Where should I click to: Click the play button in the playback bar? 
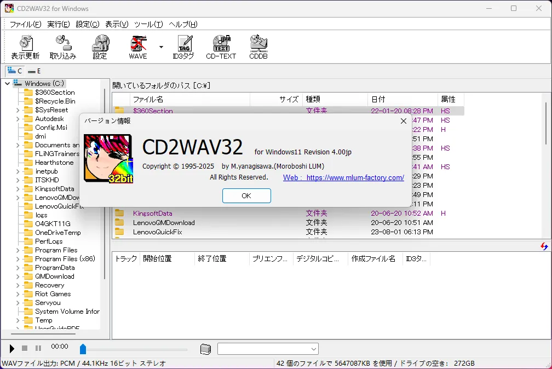coord(12,349)
